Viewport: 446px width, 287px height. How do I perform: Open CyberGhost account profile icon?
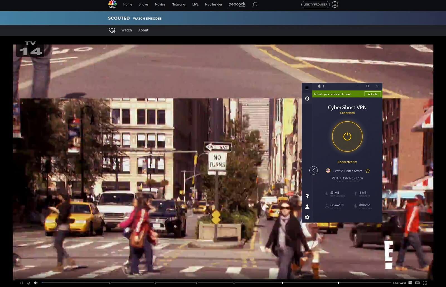click(x=307, y=207)
